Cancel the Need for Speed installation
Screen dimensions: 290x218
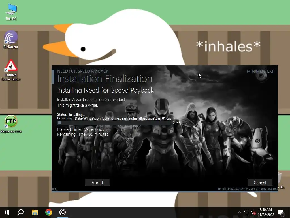pos(260,183)
